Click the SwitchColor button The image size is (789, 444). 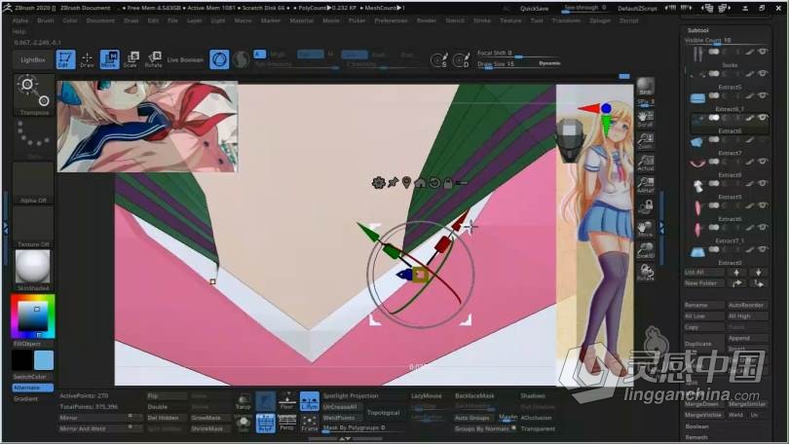[x=29, y=377]
